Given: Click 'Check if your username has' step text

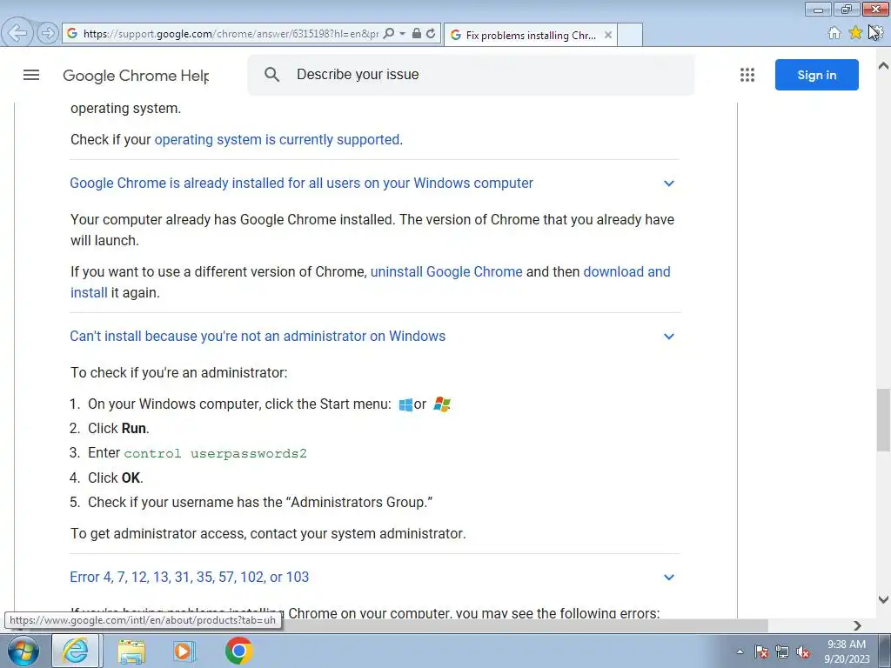Looking at the screenshot, I should [x=259, y=502].
